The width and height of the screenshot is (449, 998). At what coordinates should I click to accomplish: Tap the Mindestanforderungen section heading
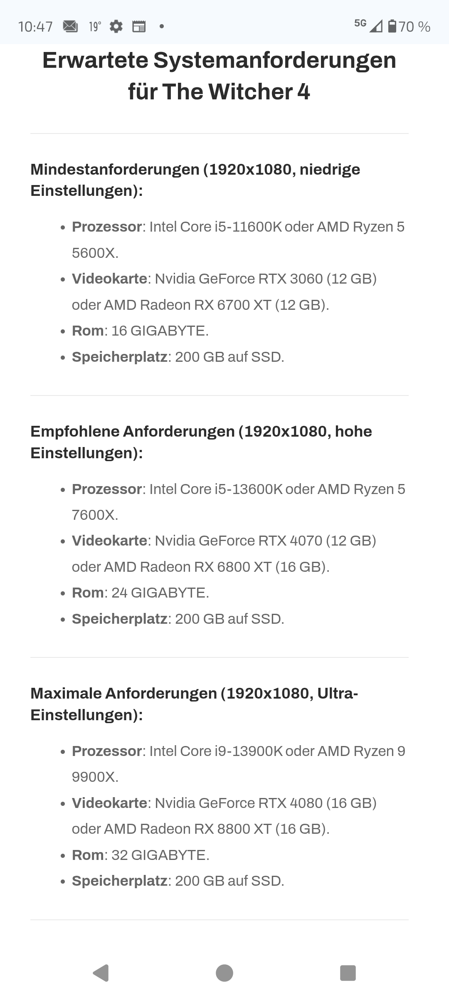coord(195,180)
